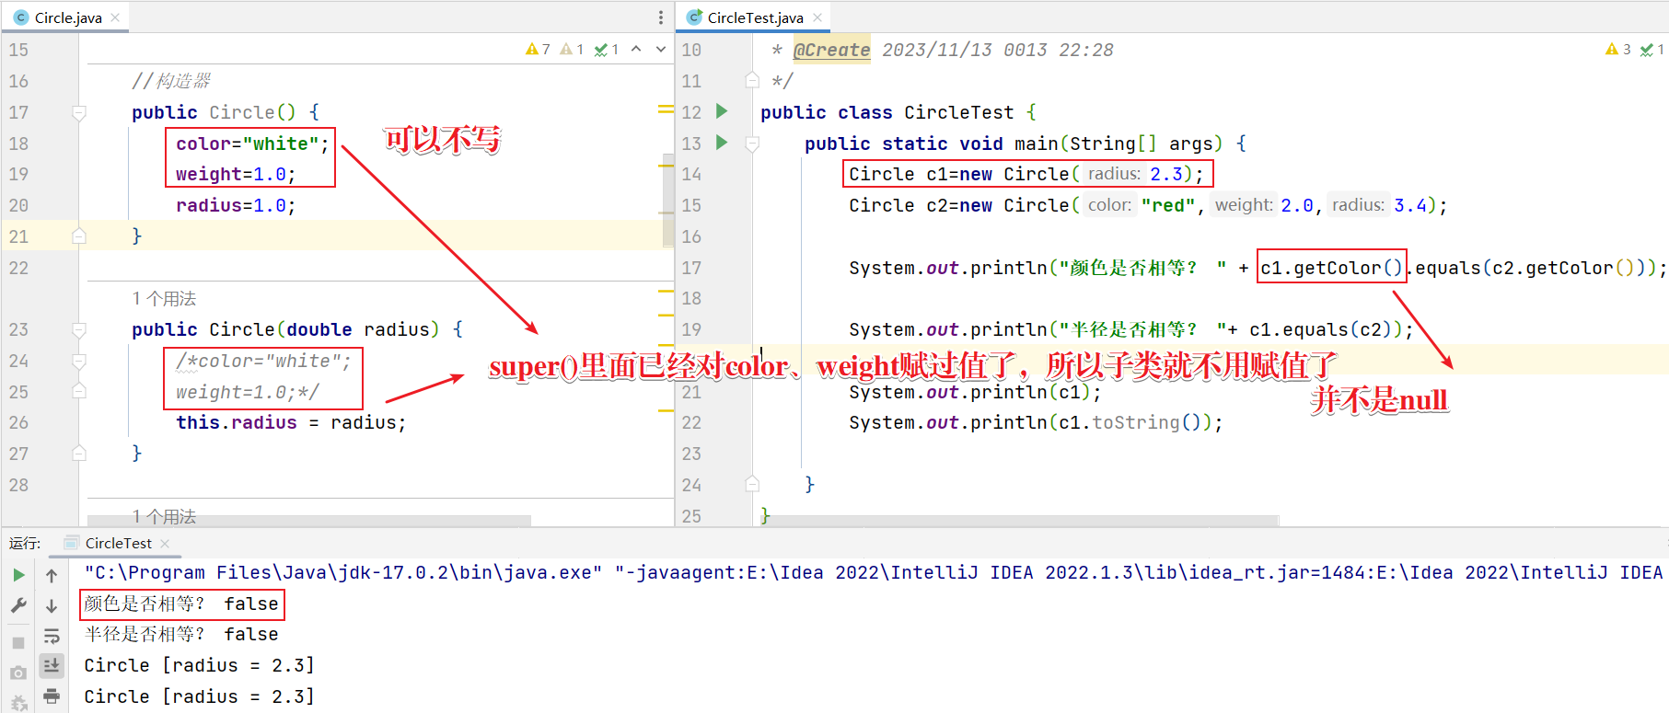Click the '半径是否相等? false' output line
The height and width of the screenshot is (713, 1669).
tap(181, 634)
